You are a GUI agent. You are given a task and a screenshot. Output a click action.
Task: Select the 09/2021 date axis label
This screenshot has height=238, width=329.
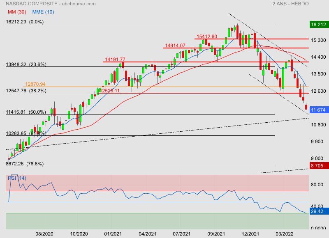[x=216, y=234]
